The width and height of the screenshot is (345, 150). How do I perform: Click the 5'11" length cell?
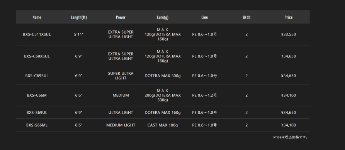(x=79, y=34)
